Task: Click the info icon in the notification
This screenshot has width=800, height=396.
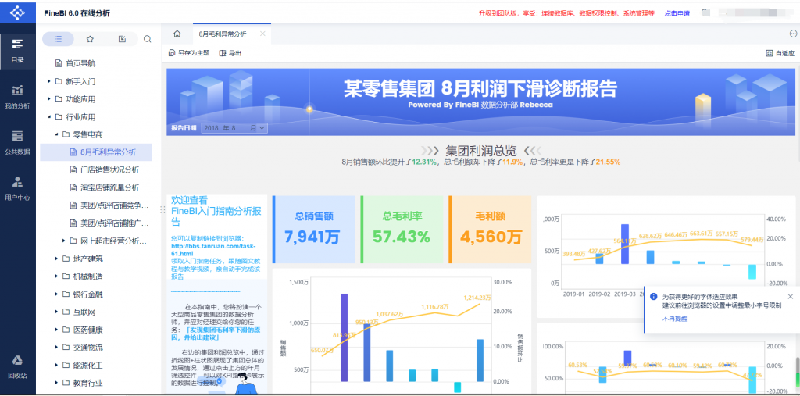Action: (654, 297)
